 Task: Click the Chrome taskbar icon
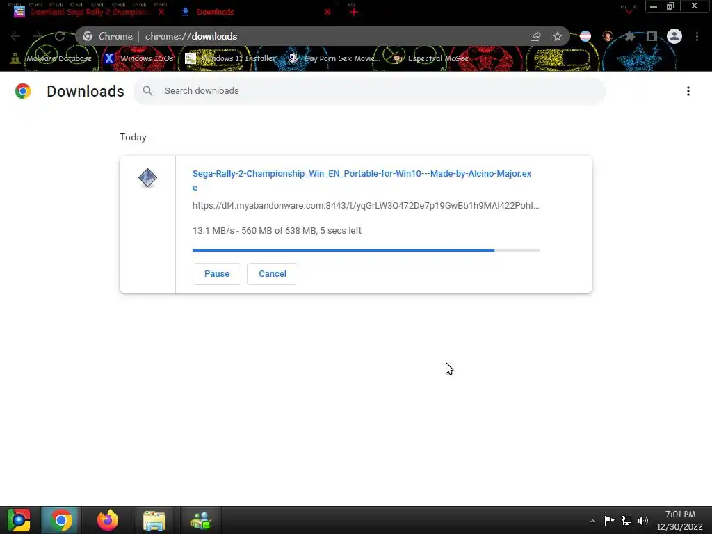61,520
